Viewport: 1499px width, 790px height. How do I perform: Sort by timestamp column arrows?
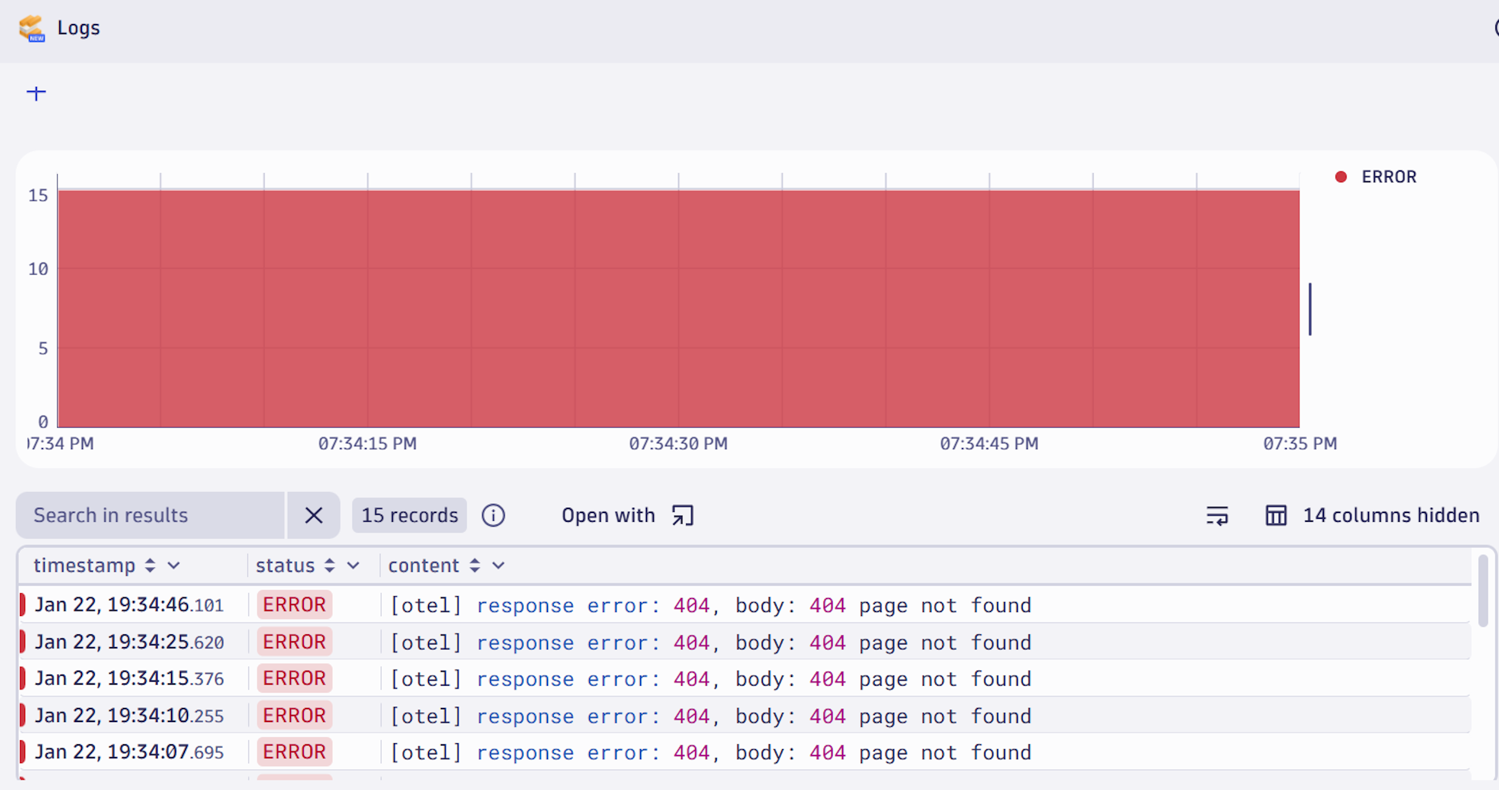pyautogui.click(x=150, y=565)
